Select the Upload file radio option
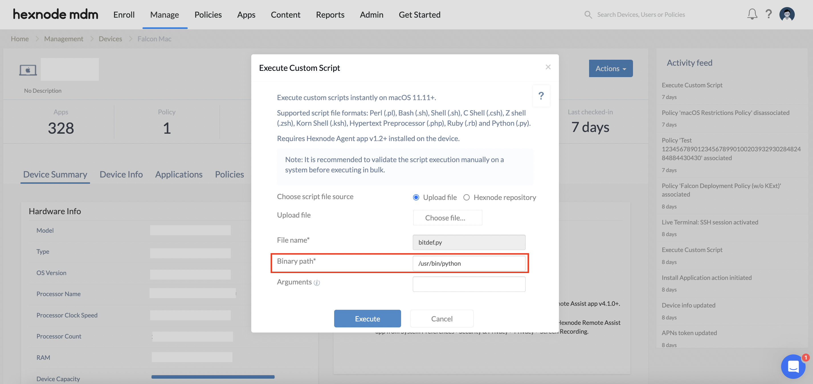813x384 pixels. point(416,197)
